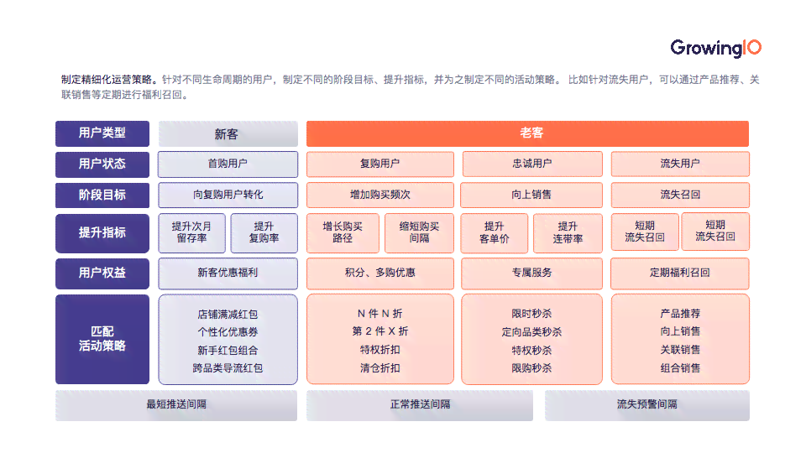Click the 增长购买路径 box
Screen dimensions: 806x453
(343, 233)
